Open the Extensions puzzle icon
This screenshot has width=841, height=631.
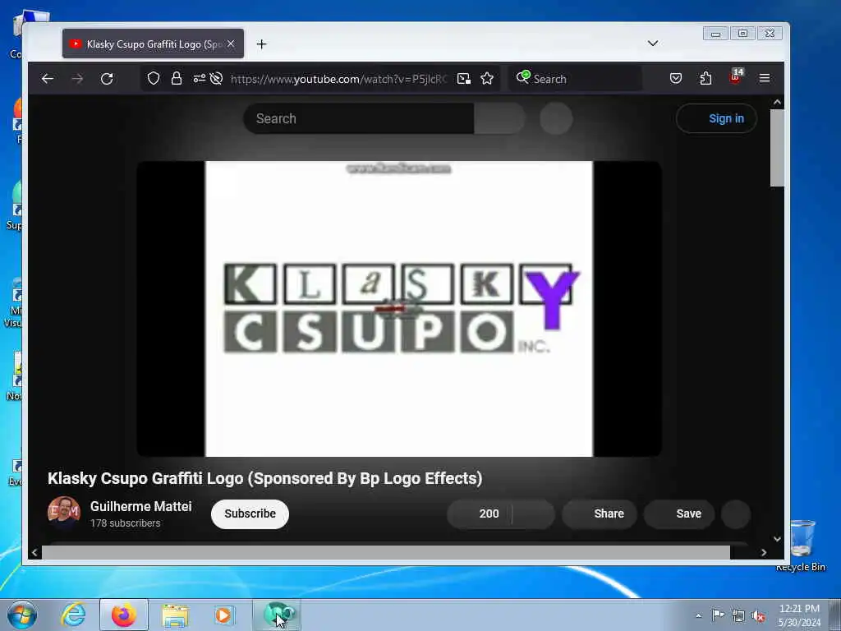pos(705,79)
